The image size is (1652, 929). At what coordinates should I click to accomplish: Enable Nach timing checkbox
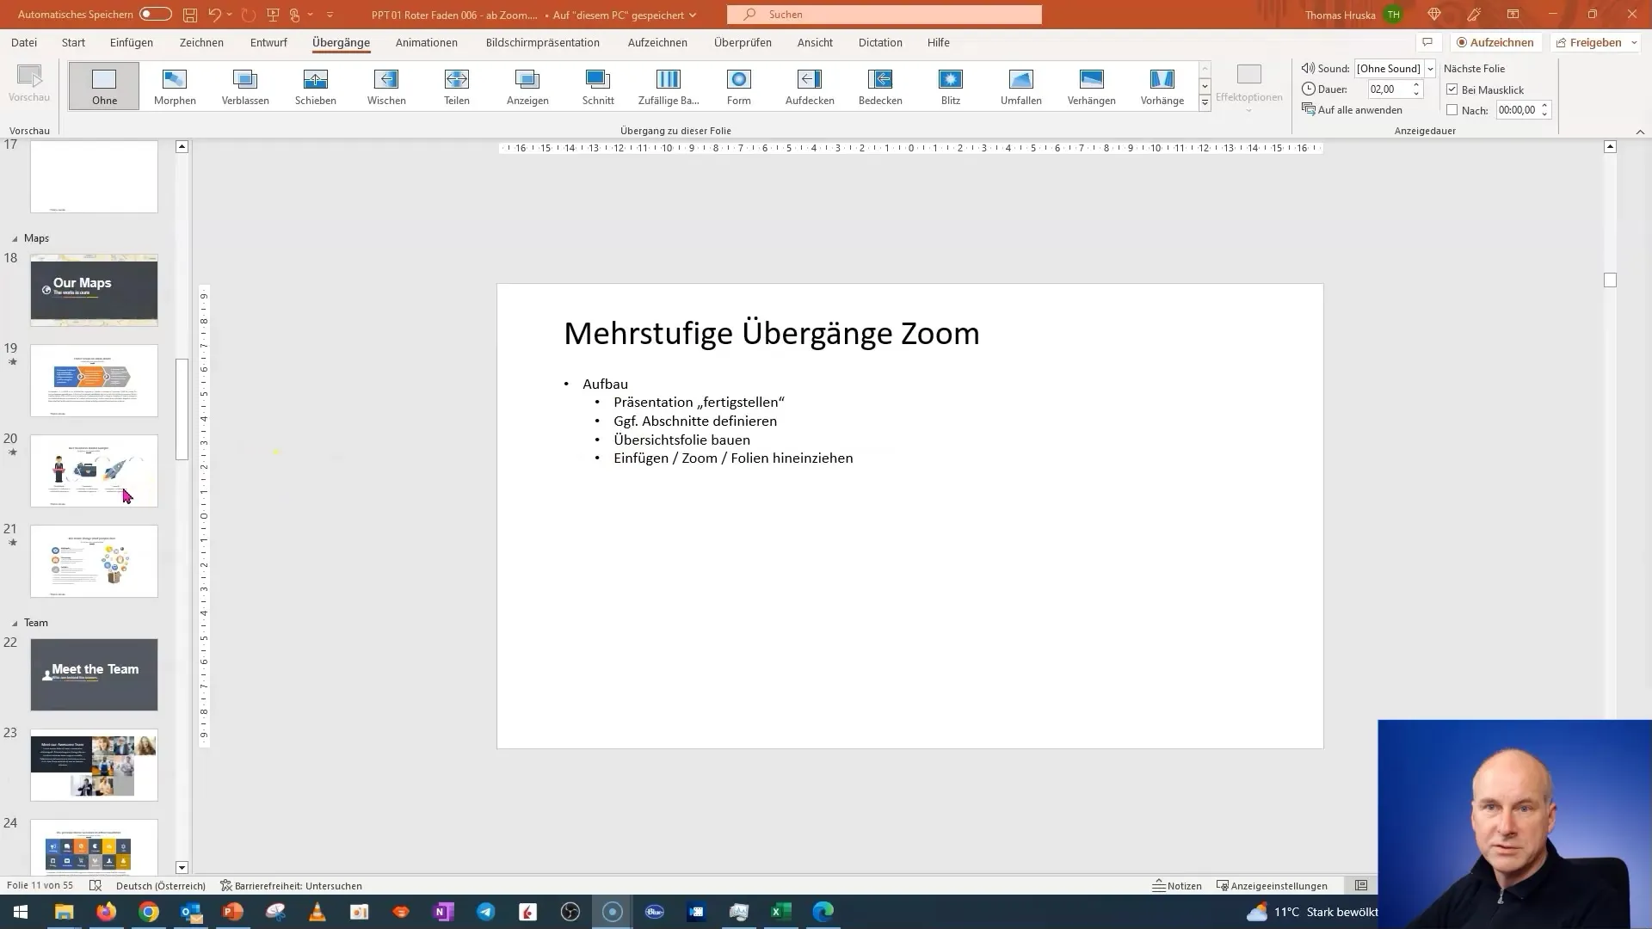1453,110
